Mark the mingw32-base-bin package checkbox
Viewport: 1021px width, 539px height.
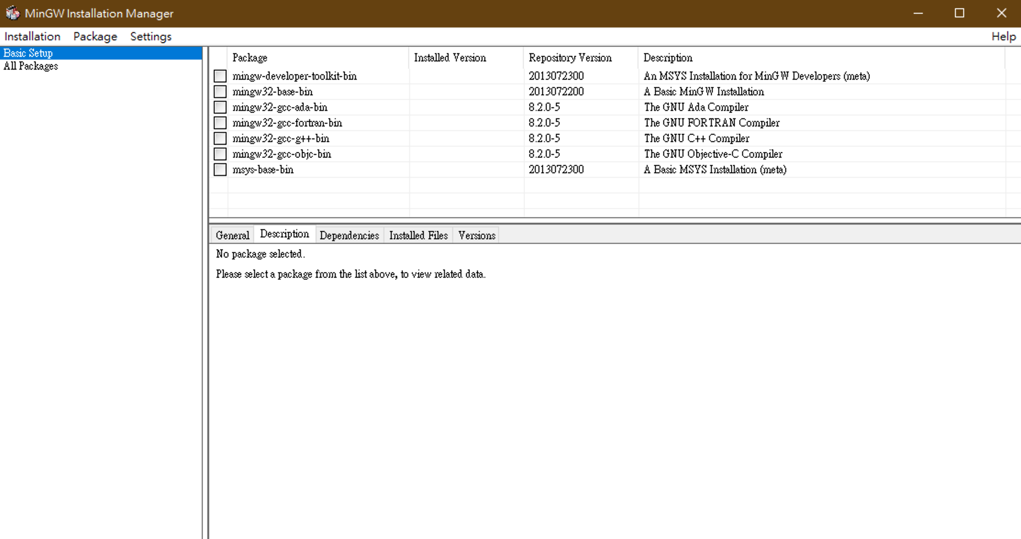pos(220,92)
